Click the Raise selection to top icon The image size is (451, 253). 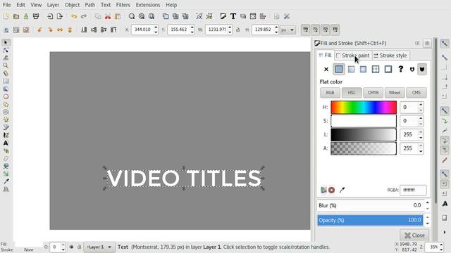[x=113, y=30]
